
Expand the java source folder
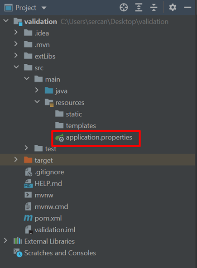point(37,90)
